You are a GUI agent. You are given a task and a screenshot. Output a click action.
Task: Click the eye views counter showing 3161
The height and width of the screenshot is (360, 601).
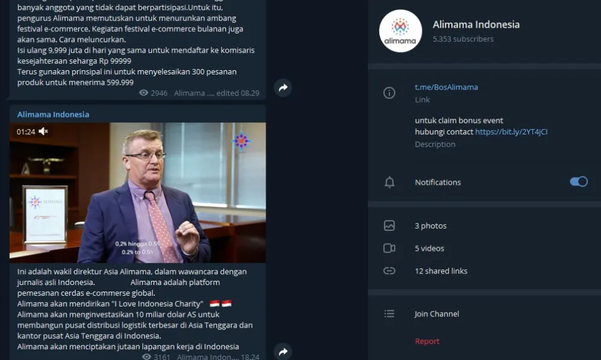click(156, 356)
